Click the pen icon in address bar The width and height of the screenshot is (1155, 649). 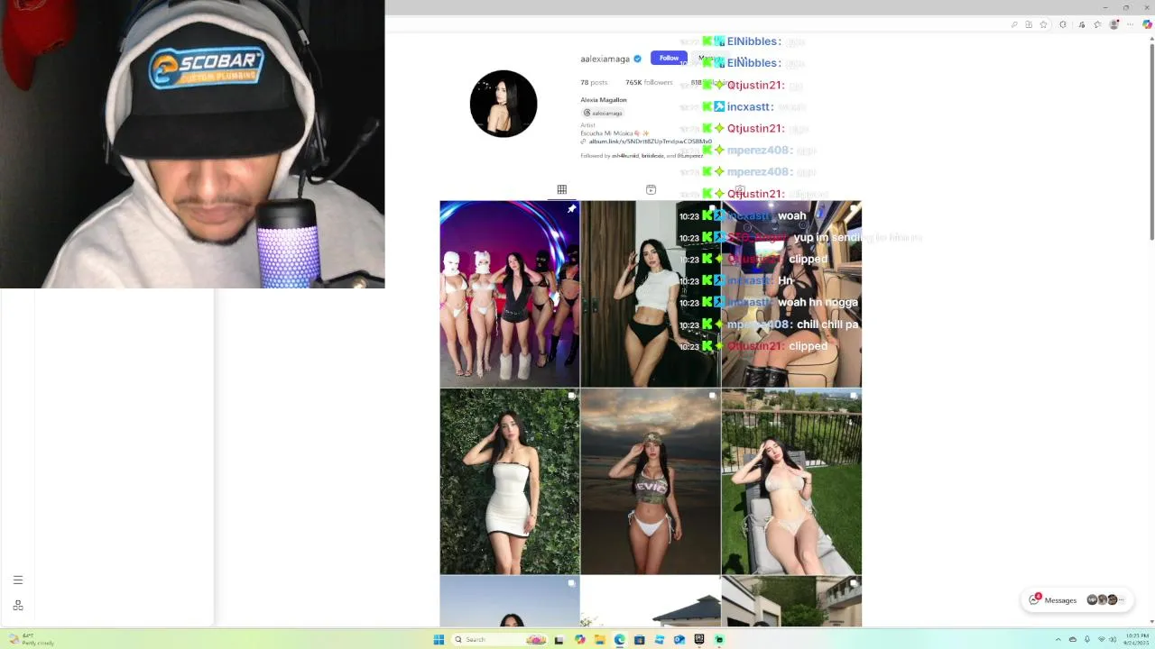click(x=1014, y=24)
